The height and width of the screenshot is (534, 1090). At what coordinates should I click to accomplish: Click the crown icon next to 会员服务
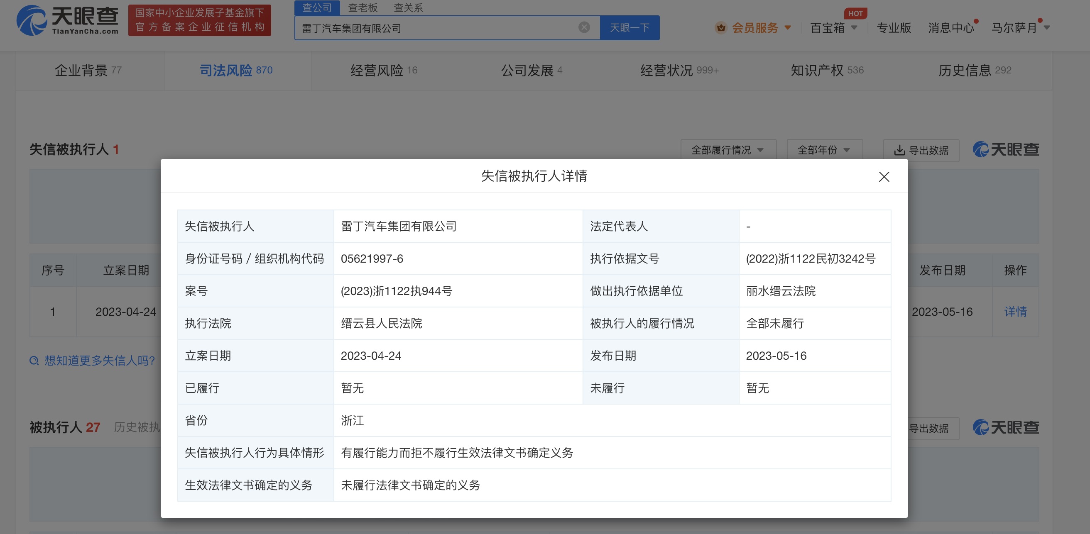point(721,27)
